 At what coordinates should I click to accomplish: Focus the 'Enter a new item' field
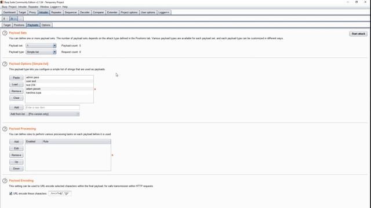pyautogui.click(x=52, y=107)
